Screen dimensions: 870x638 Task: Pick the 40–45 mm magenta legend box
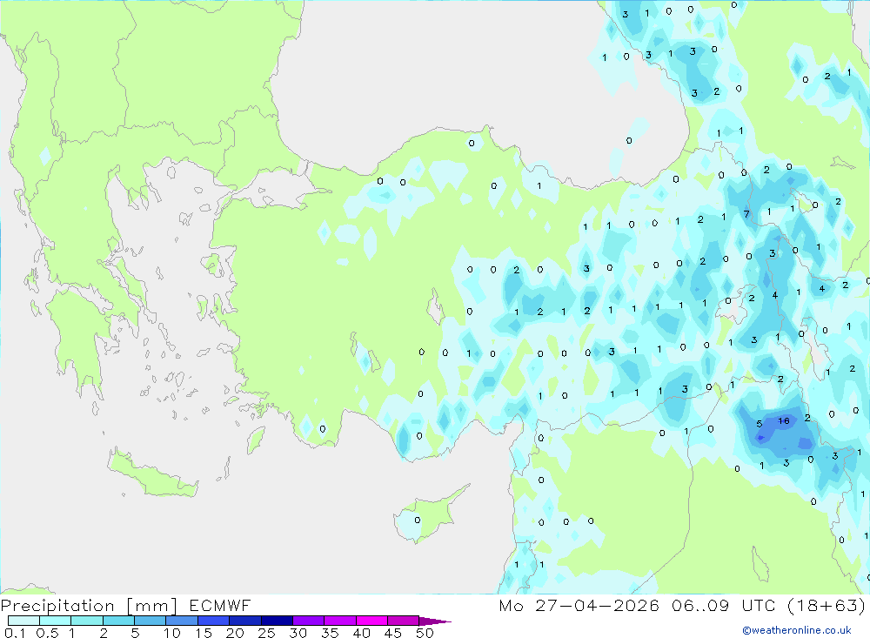(371, 621)
